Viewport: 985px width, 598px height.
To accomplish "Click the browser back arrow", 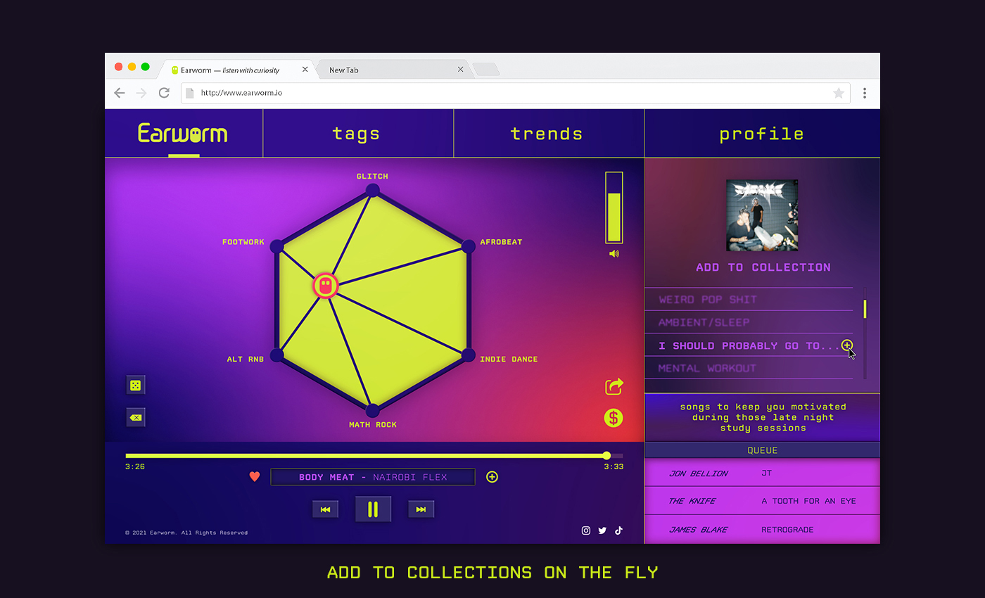I will click(120, 93).
